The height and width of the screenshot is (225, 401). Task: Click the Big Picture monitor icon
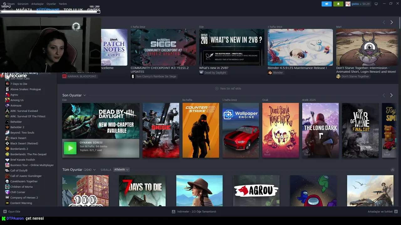(376, 4)
